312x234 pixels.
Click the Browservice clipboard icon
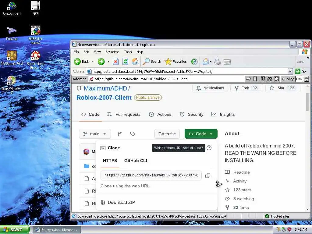tap(276, 79)
